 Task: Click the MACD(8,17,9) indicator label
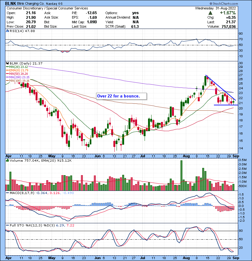22,193
